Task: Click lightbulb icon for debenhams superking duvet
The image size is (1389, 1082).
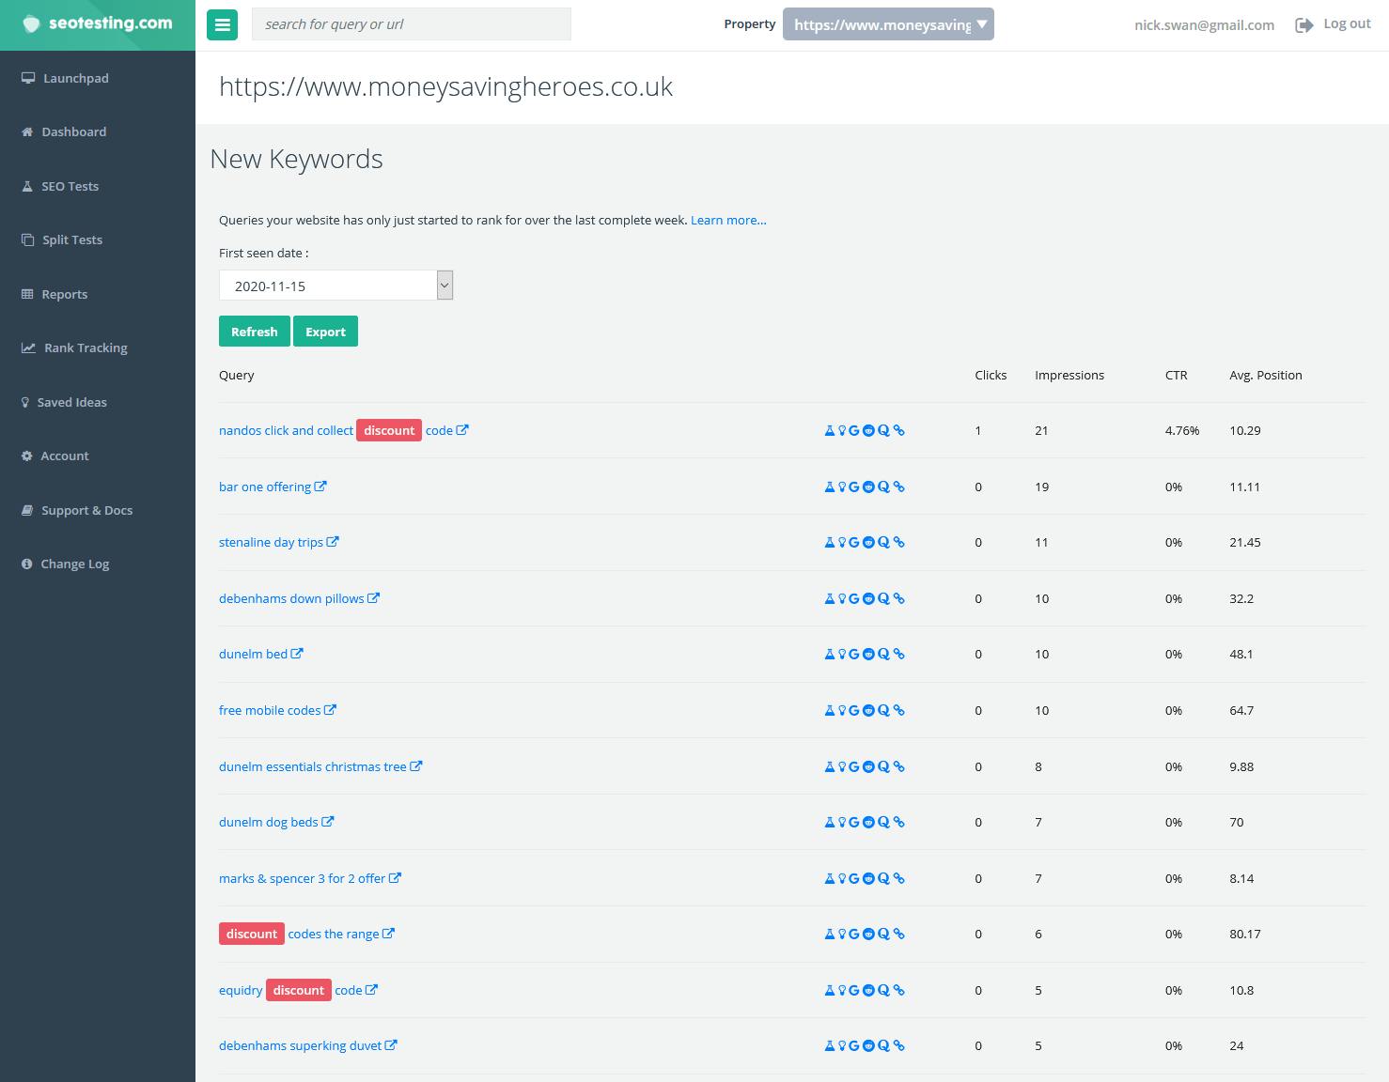Action: [842, 1045]
